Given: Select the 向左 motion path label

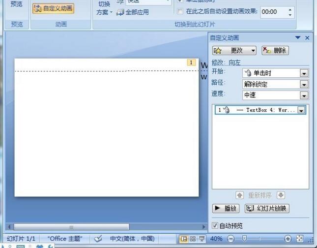Looking at the screenshot, I should click(234, 63).
